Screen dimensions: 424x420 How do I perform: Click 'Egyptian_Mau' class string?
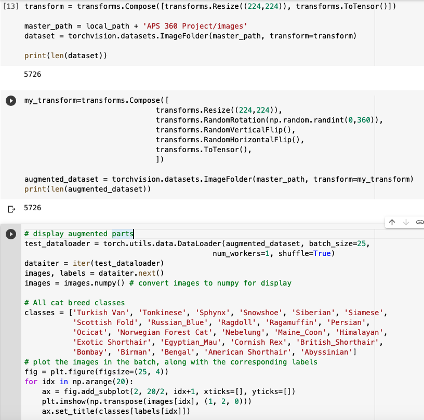click(191, 342)
